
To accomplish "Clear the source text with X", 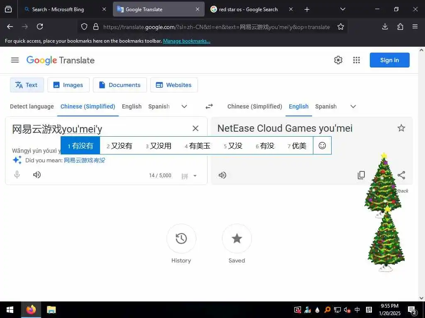I will coord(195,128).
